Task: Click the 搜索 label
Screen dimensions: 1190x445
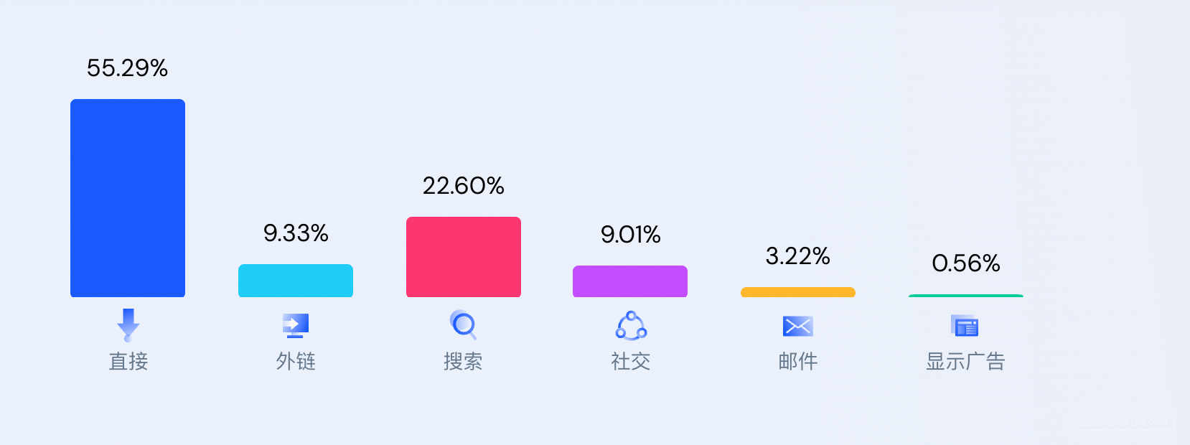Action: point(463,361)
